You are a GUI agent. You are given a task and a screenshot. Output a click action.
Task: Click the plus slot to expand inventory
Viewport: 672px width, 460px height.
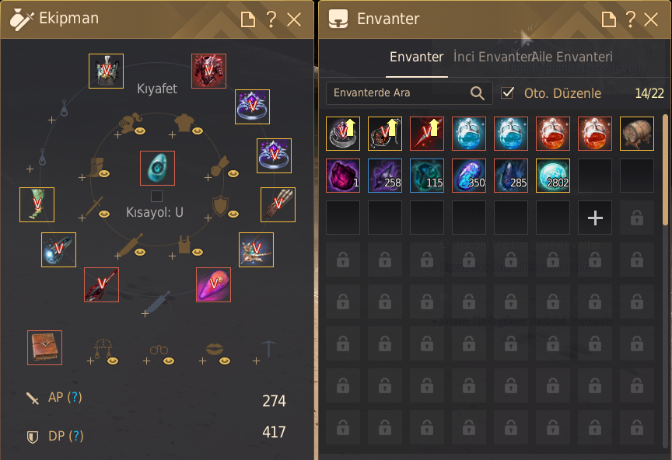[x=595, y=218]
